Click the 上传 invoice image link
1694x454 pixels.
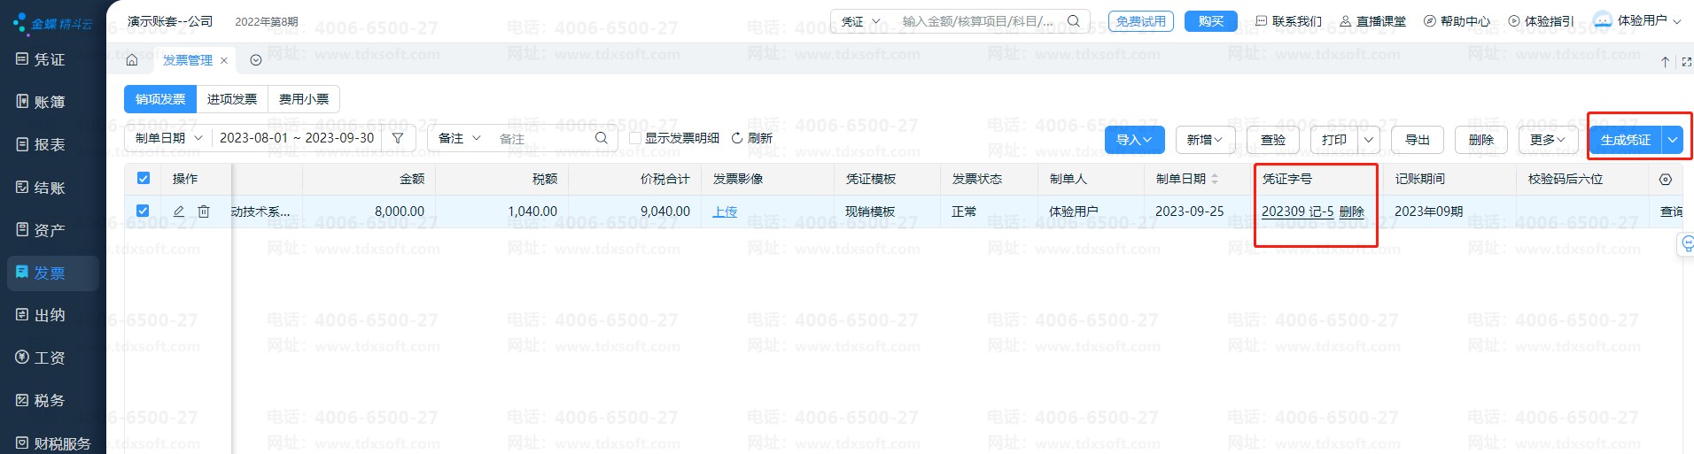(725, 212)
